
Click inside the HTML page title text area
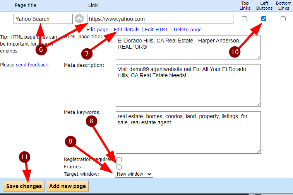[188, 47]
